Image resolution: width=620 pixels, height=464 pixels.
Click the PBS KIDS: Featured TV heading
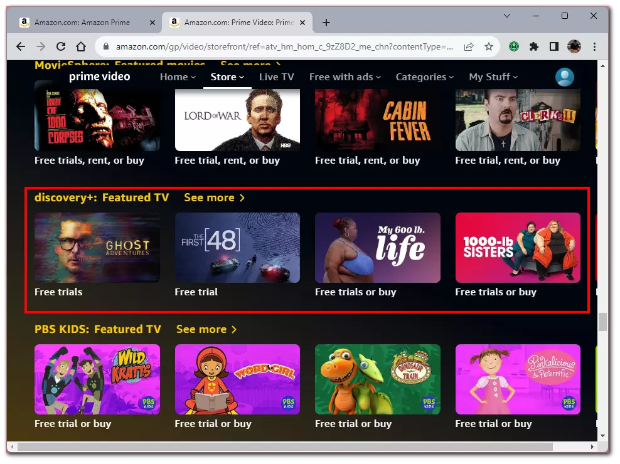(98, 329)
